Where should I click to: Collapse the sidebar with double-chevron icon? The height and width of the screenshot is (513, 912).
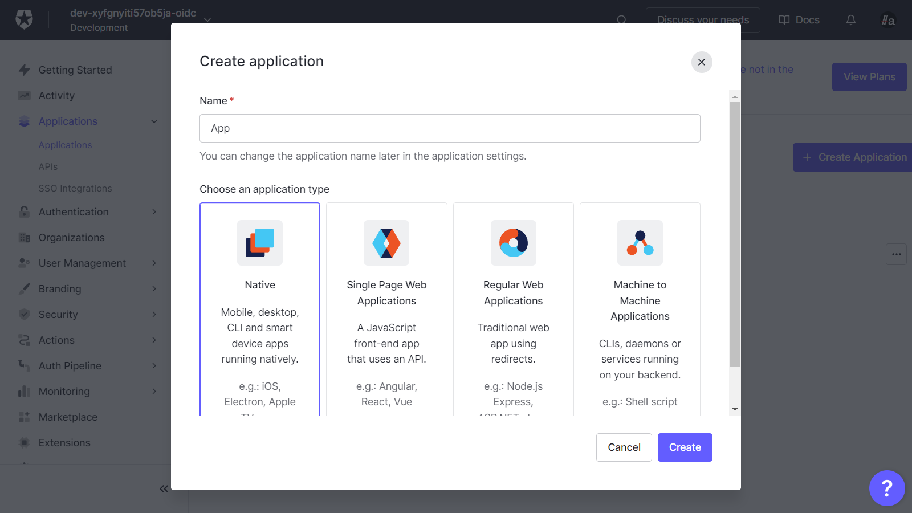(x=164, y=488)
